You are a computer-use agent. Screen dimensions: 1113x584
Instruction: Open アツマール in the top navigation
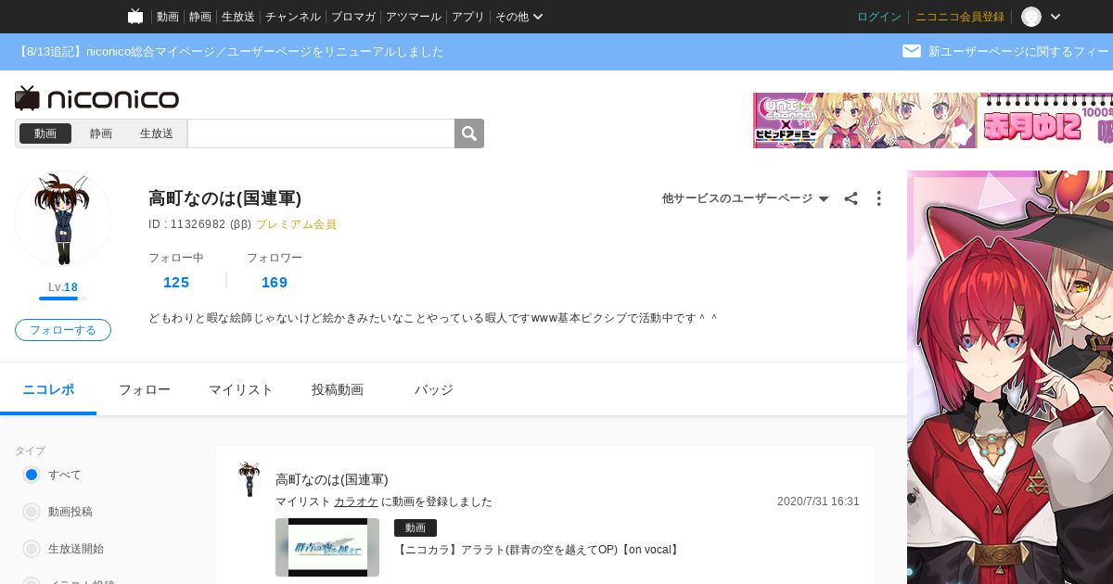click(414, 17)
